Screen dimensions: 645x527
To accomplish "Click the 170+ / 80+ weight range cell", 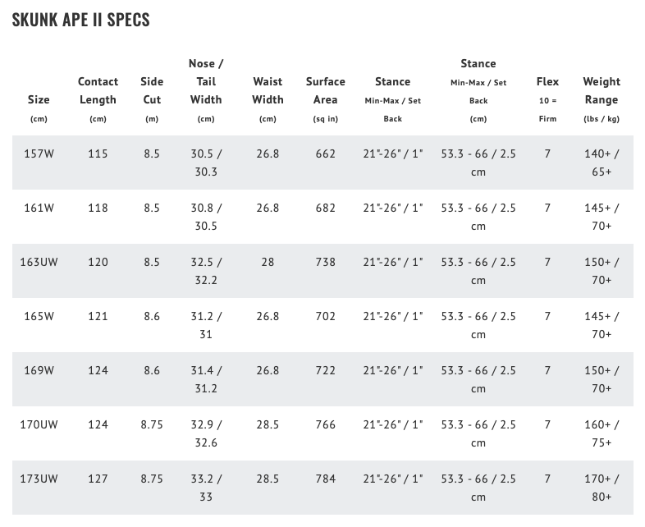I will [x=602, y=488].
